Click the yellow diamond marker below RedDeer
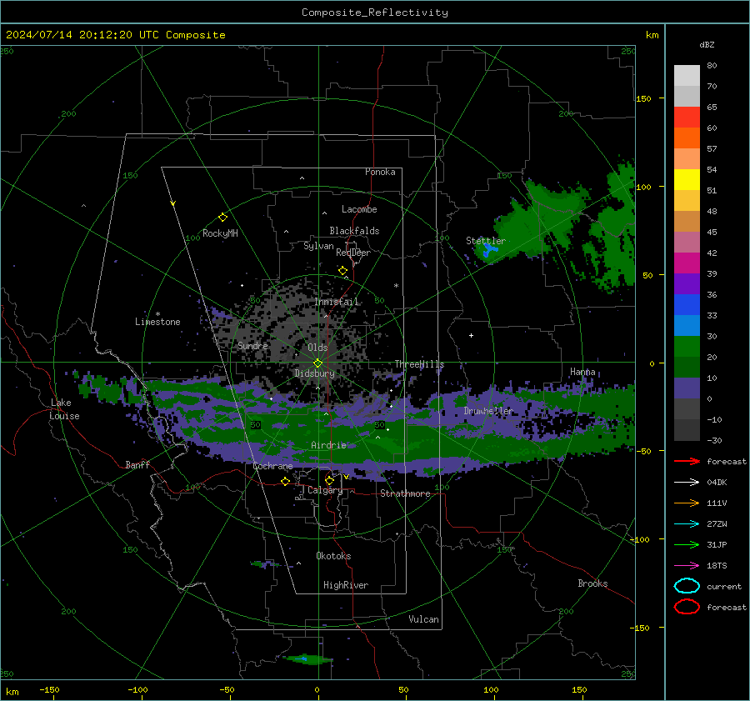750x701 pixels. 342,271
